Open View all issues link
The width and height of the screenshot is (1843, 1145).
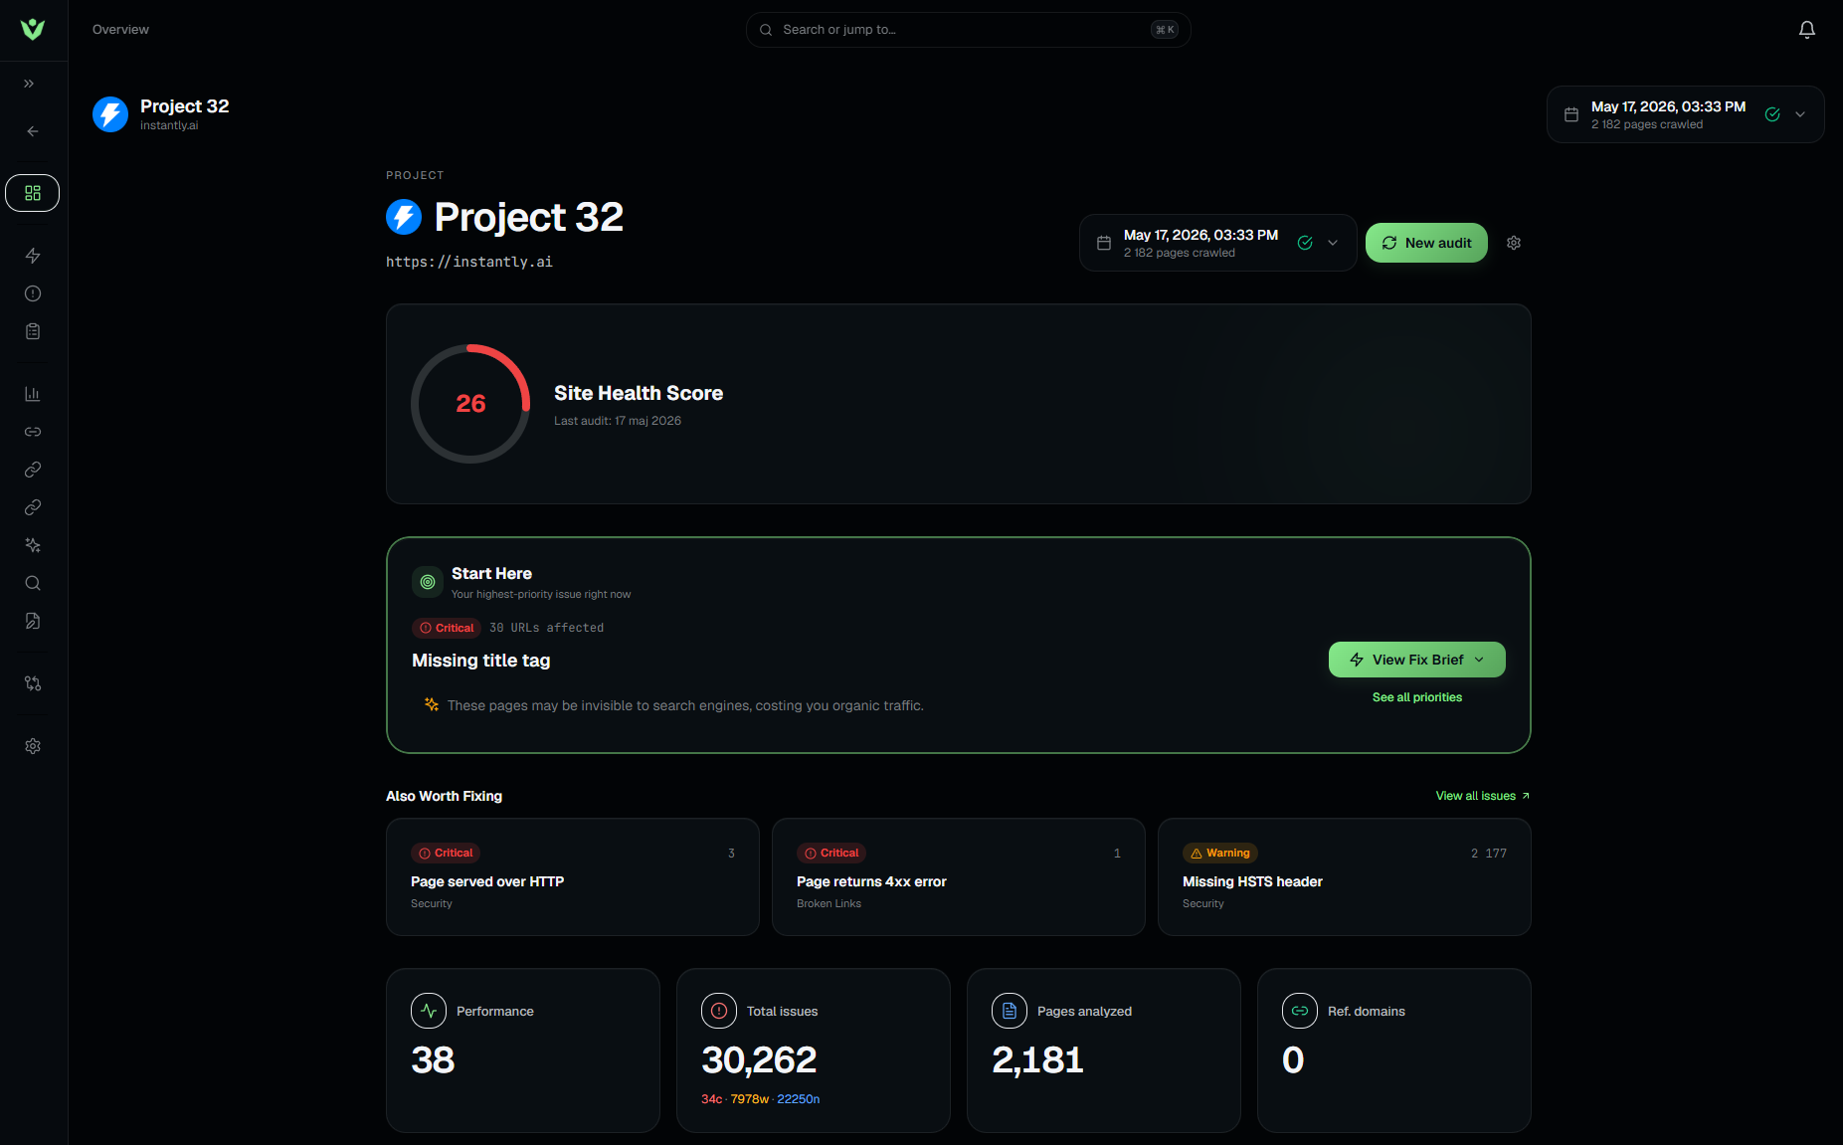click(x=1482, y=796)
